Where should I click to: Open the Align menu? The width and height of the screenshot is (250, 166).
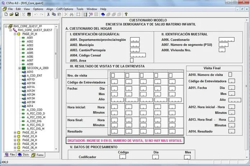click(50, 9)
